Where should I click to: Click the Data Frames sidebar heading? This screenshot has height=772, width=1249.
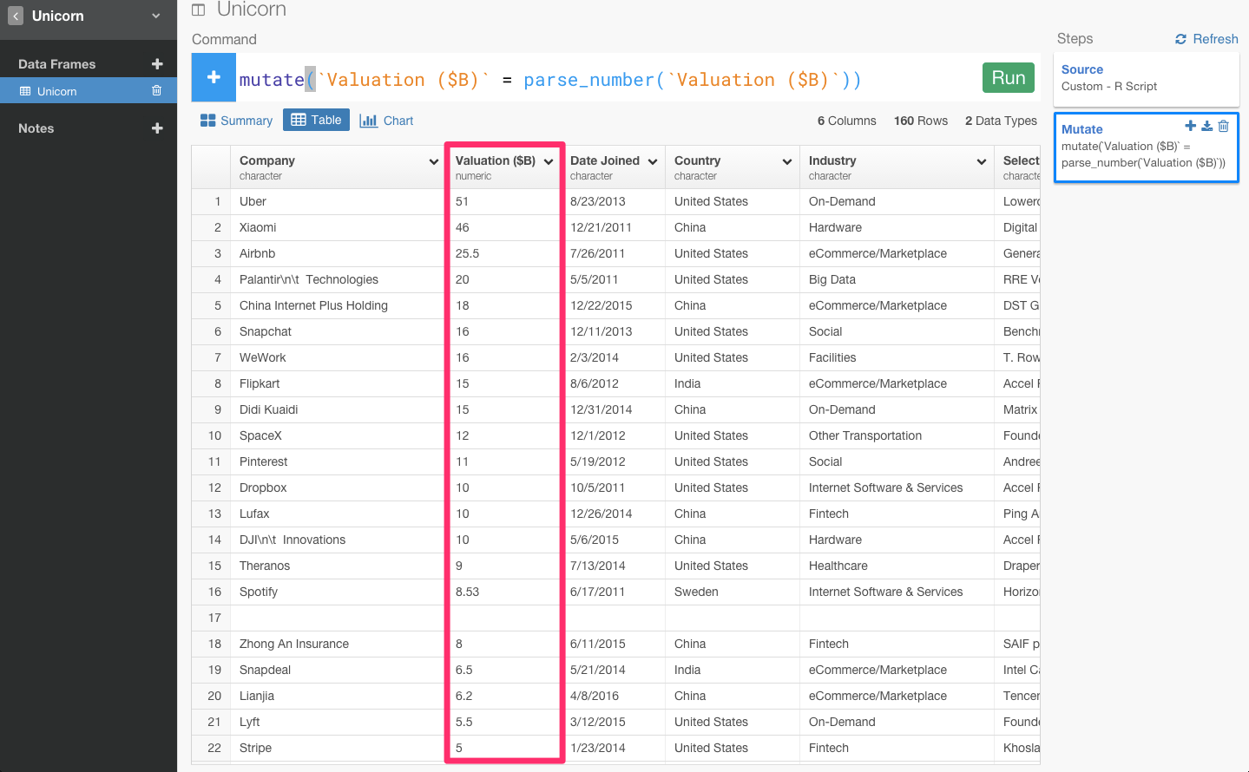tap(56, 64)
